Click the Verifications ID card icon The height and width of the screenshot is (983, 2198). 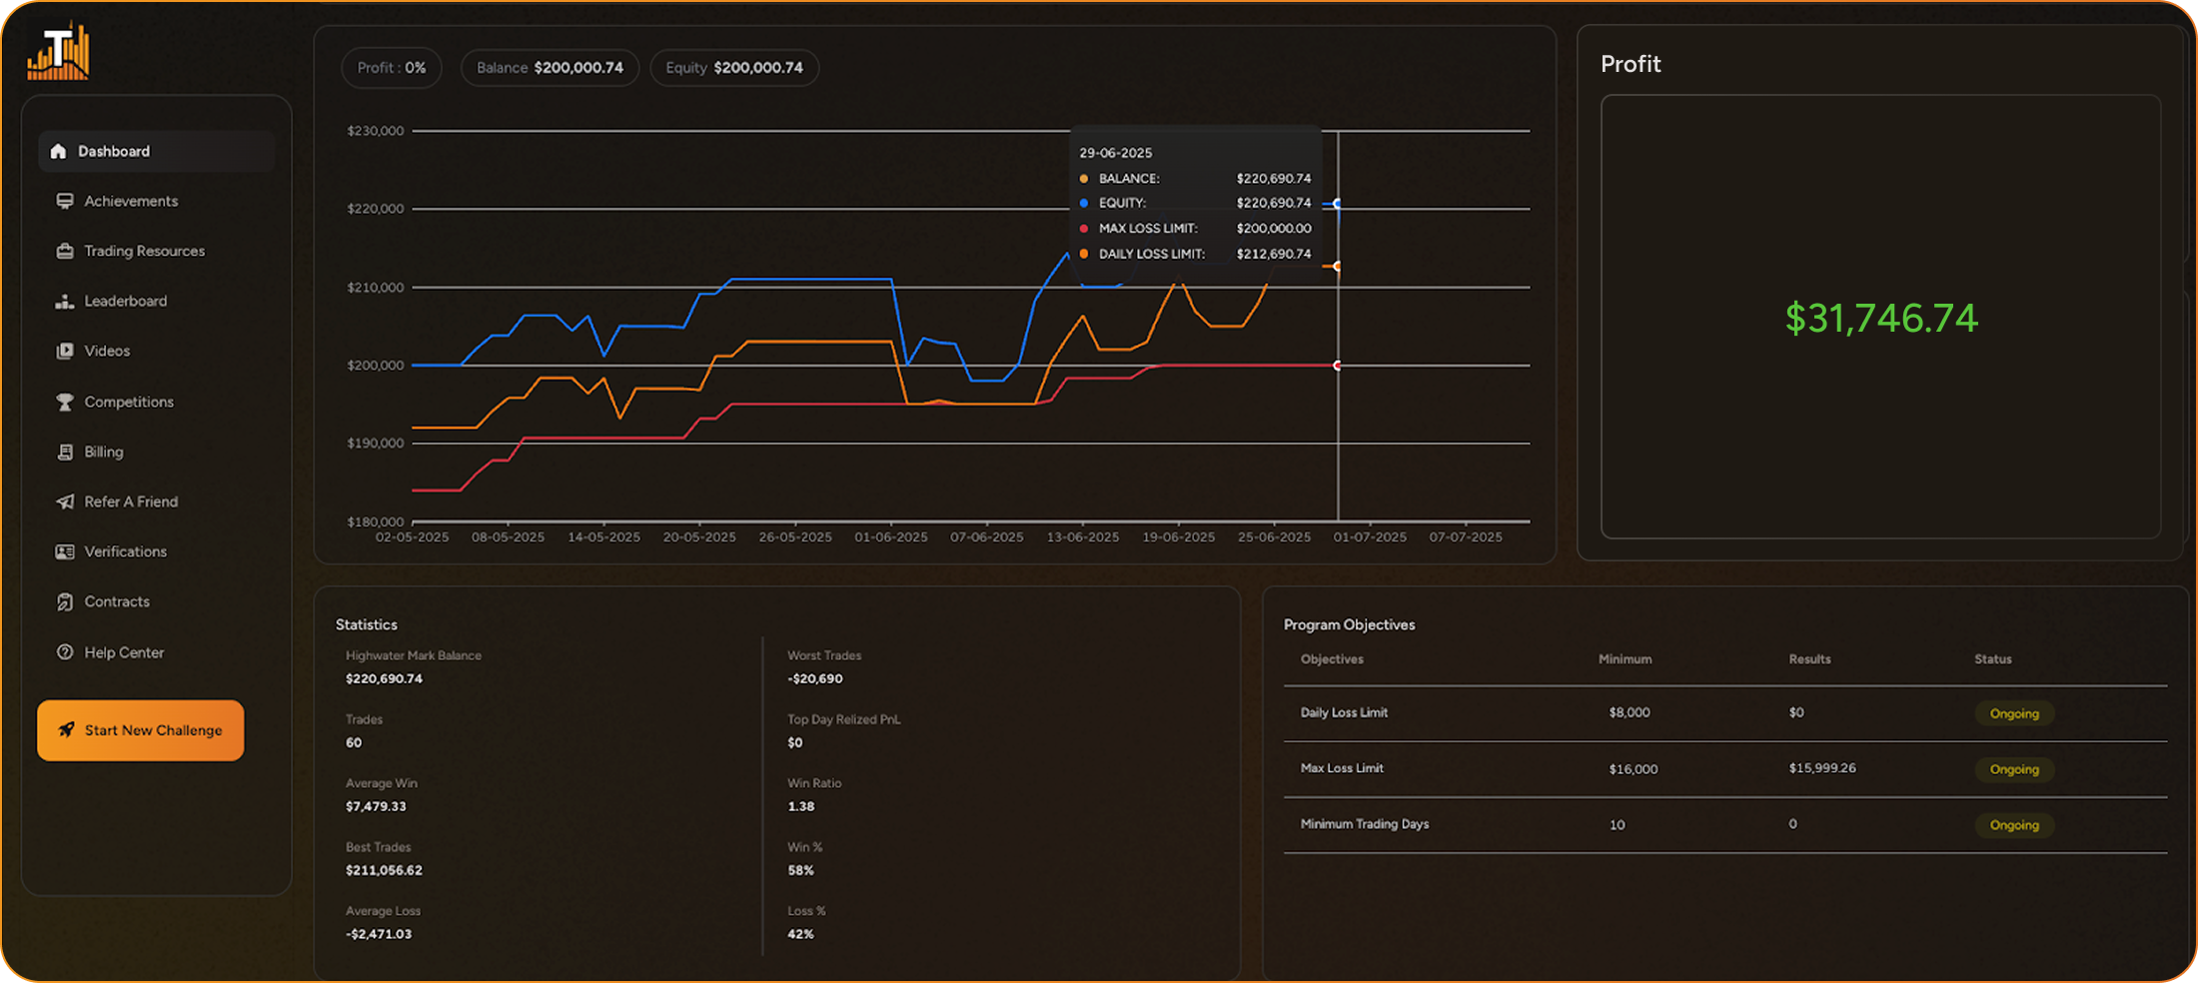tap(65, 551)
